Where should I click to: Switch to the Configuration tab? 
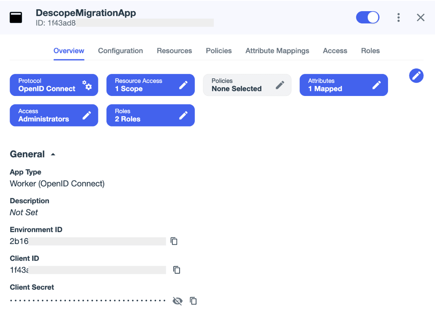(x=120, y=51)
